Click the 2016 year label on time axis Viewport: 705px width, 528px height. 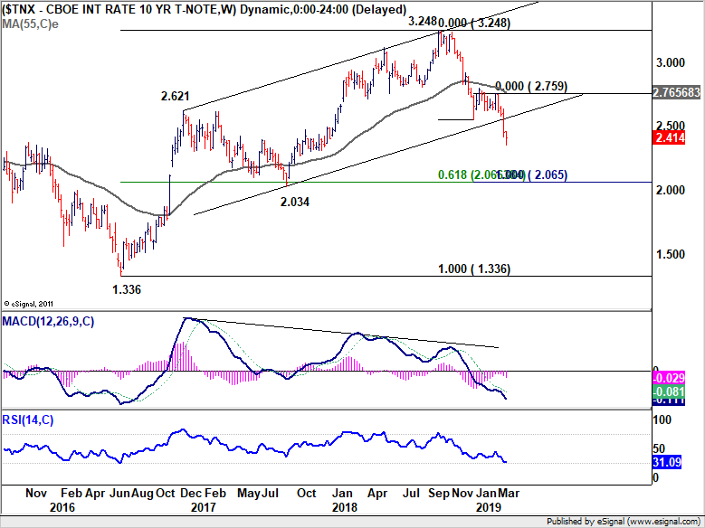[62, 507]
